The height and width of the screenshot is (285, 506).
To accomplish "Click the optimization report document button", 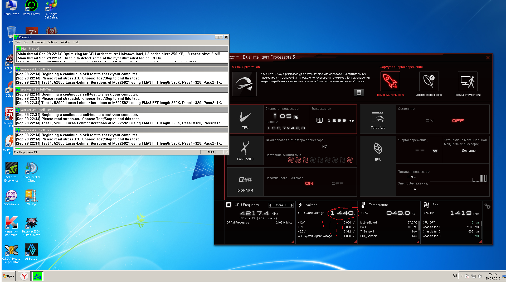I will tap(359, 92).
